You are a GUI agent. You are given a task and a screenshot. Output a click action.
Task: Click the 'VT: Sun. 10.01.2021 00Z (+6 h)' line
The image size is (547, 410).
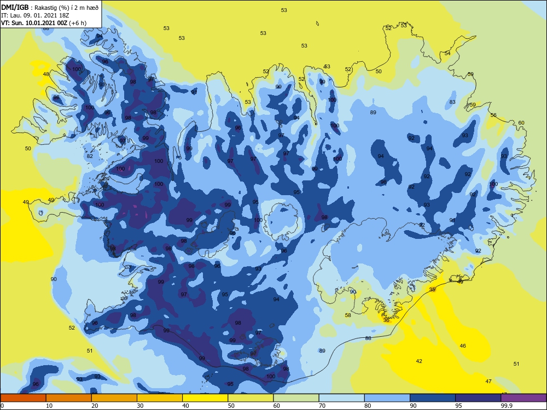point(44,23)
